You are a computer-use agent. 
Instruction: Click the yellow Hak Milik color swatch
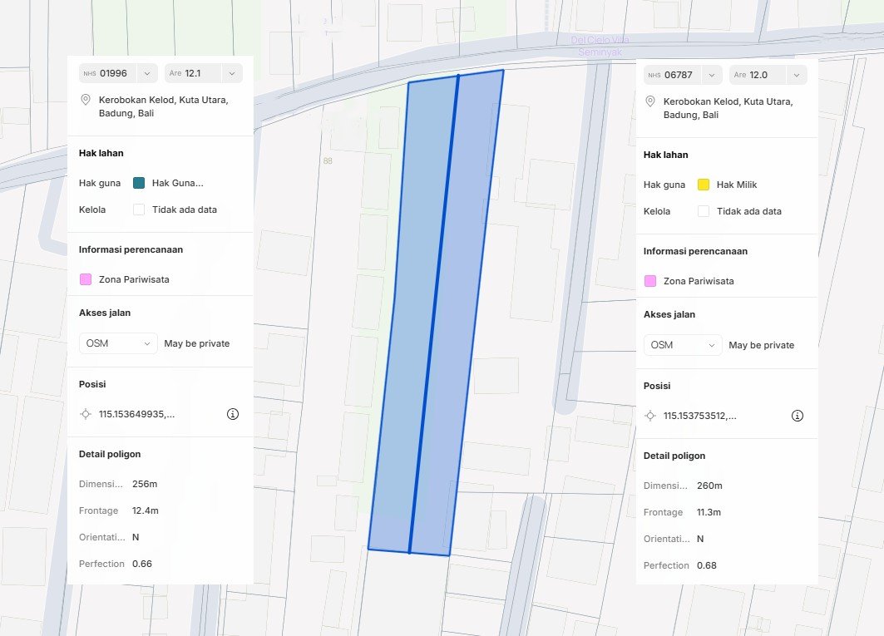coord(704,185)
